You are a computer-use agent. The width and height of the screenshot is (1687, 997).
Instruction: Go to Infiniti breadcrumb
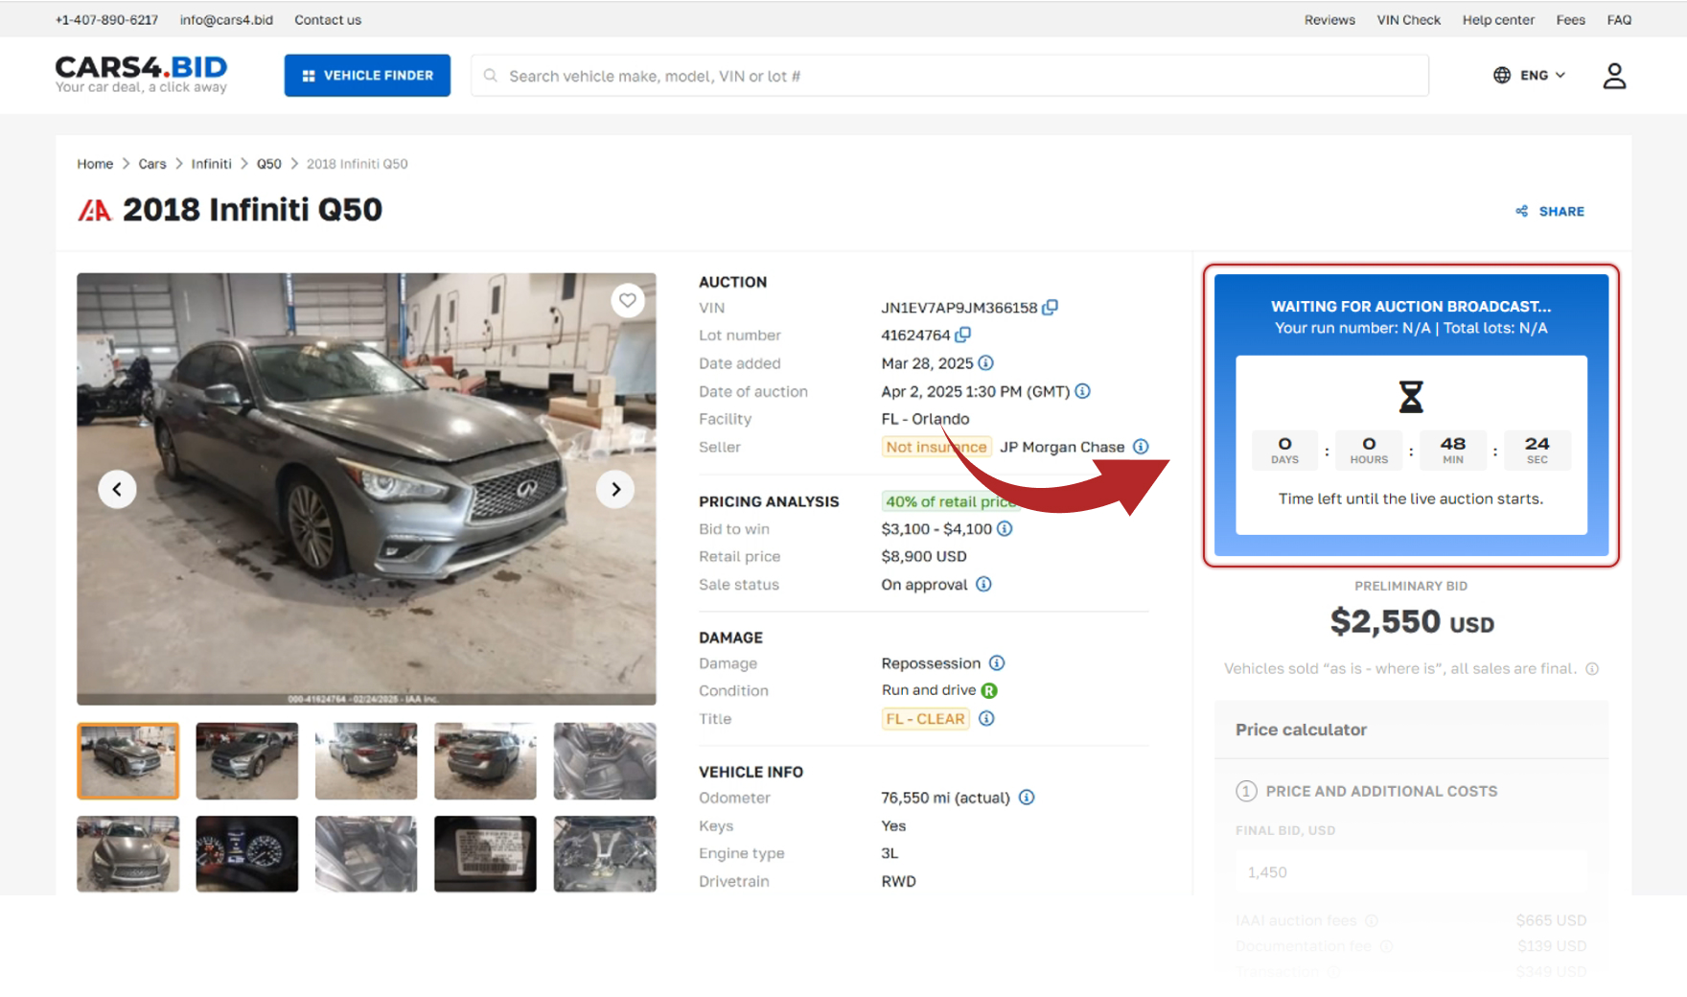211,164
